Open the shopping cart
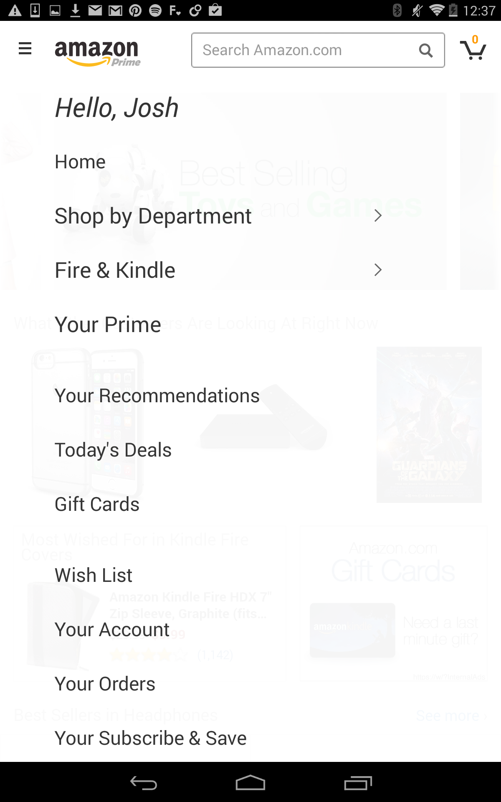This screenshot has width=501, height=802. click(473, 49)
